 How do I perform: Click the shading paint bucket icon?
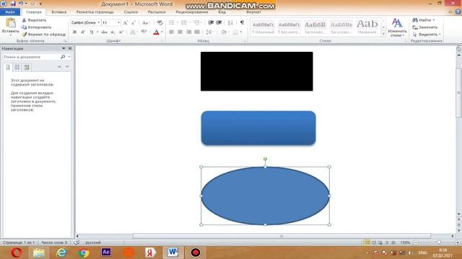click(223, 32)
